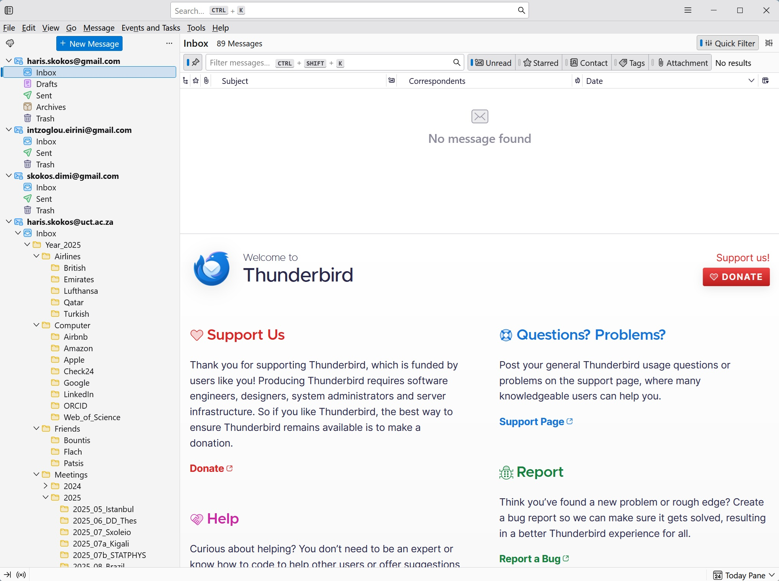Follow the Donate text link
Viewport: 779px width, 581px height.
click(x=211, y=468)
